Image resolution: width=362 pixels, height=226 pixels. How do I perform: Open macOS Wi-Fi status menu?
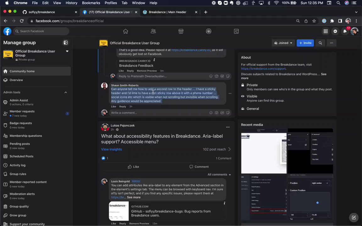tap(276, 3)
